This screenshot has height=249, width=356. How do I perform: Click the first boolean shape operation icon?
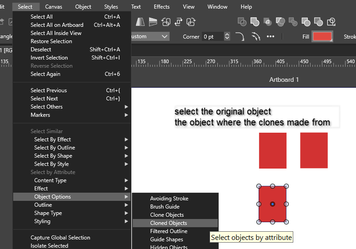pyautogui.click(x=242, y=22)
